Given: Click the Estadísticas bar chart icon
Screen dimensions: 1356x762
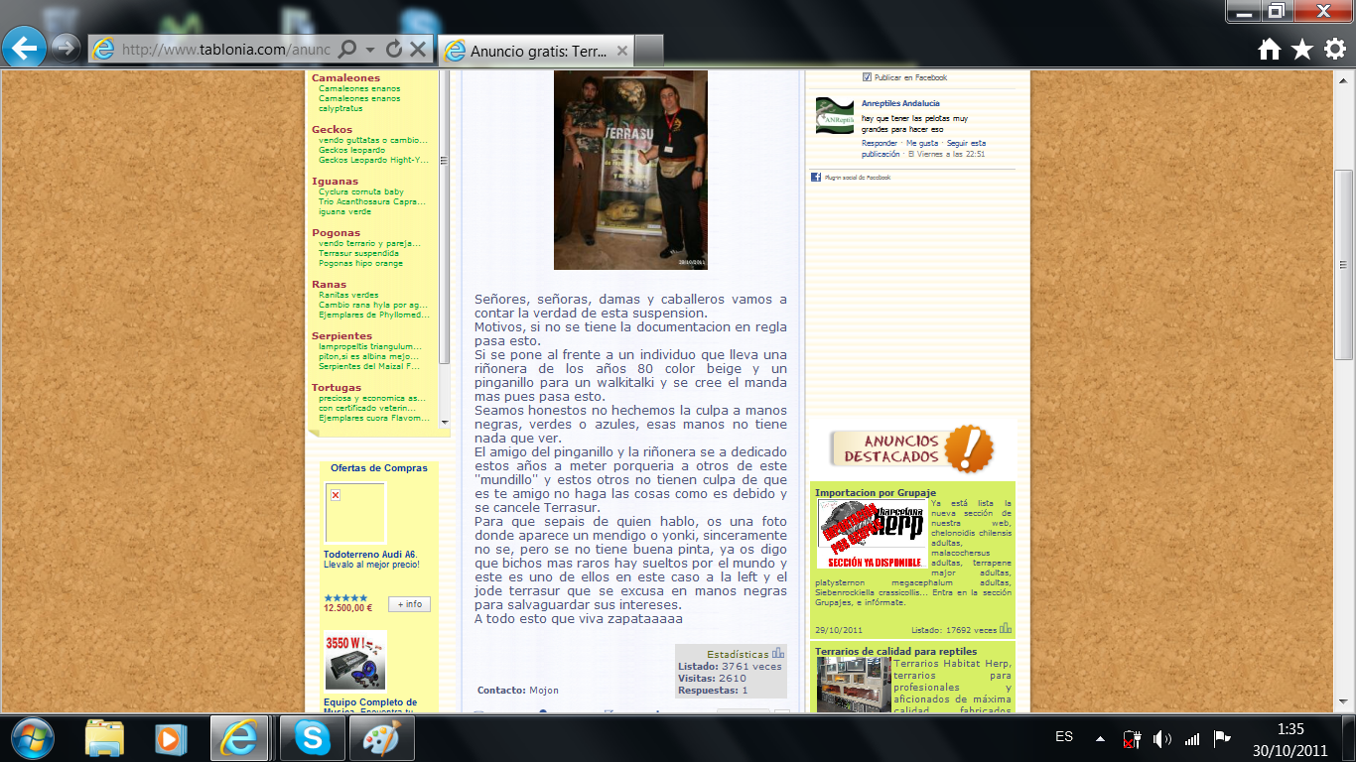Looking at the screenshot, I should tap(778, 653).
